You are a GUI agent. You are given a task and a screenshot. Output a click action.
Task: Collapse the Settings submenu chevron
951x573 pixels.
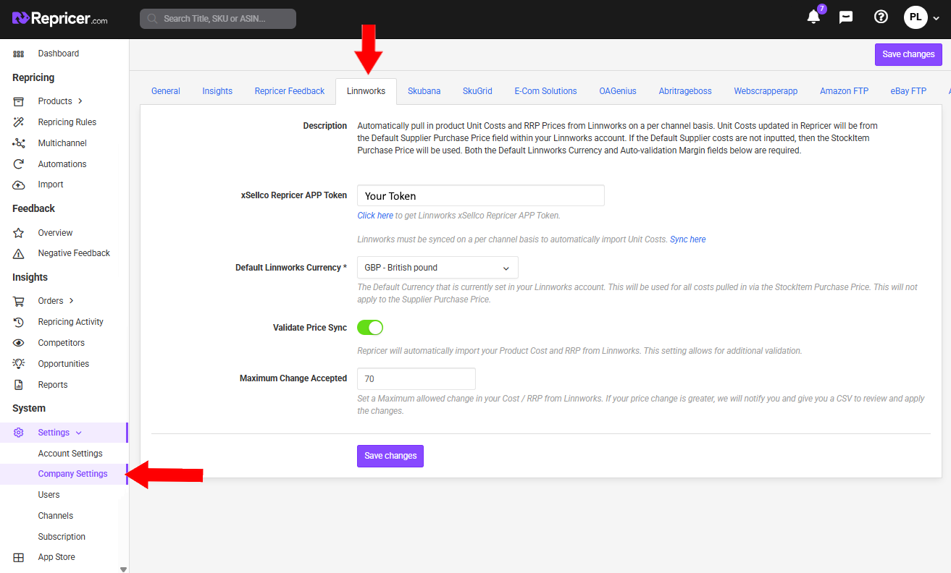pos(79,433)
